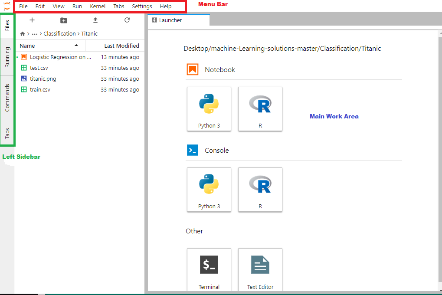The height and width of the screenshot is (295, 442).
Task: Click the New Launcher plus icon
Action: [32, 20]
